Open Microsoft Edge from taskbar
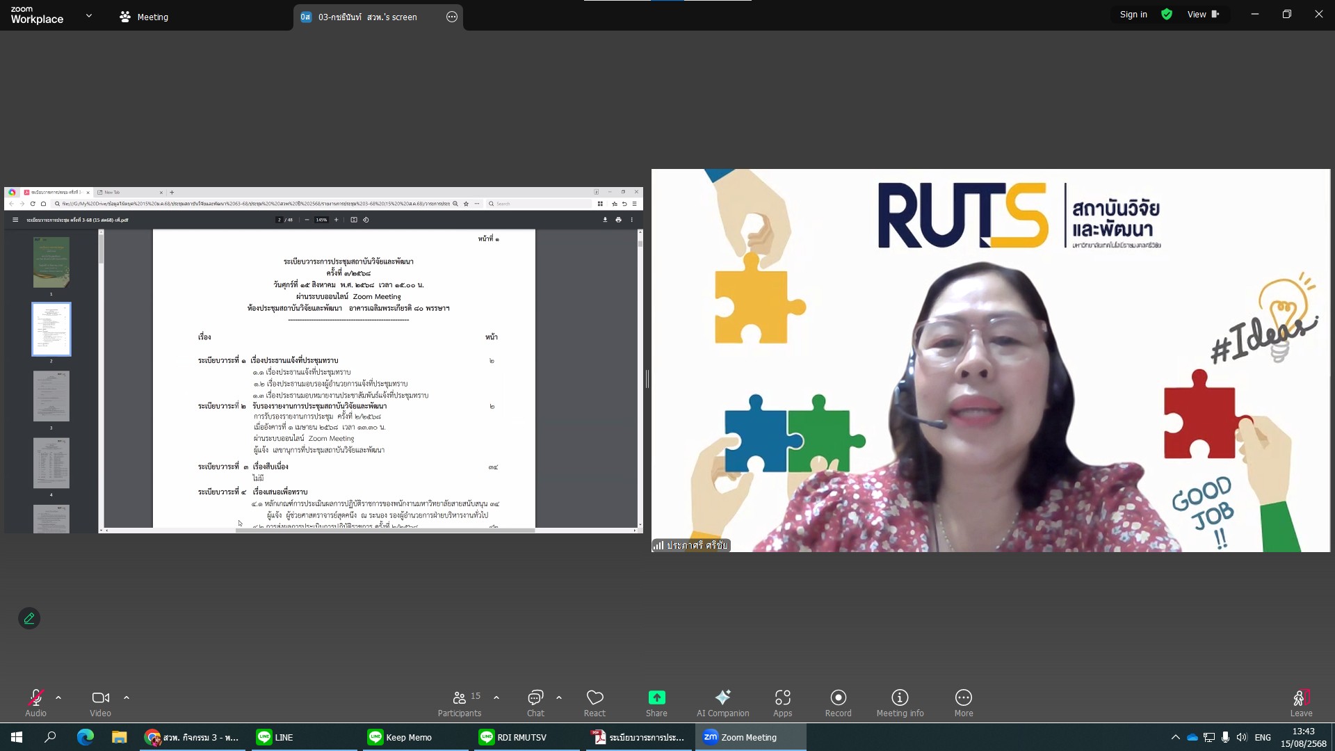 [85, 737]
